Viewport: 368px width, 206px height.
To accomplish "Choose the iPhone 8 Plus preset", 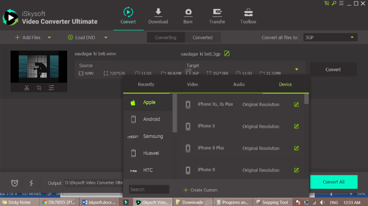I will (x=241, y=148).
